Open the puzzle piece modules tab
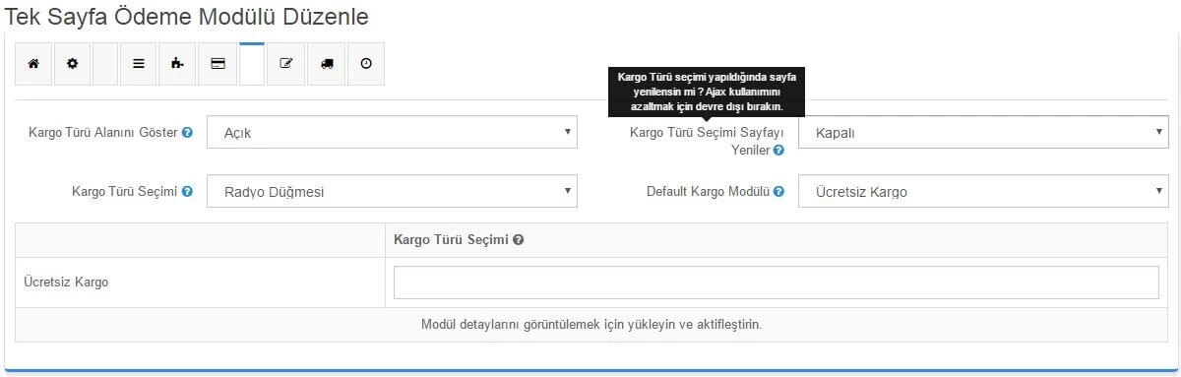The image size is (1181, 377). pyautogui.click(x=177, y=63)
